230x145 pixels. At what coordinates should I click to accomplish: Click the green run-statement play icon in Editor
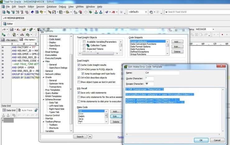(3, 35)
